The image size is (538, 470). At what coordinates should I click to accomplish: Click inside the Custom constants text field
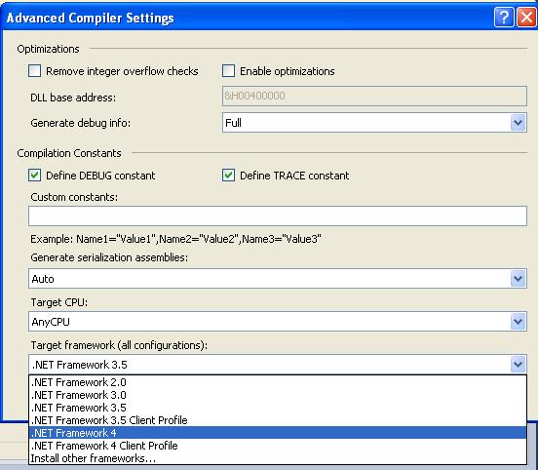coord(278,215)
